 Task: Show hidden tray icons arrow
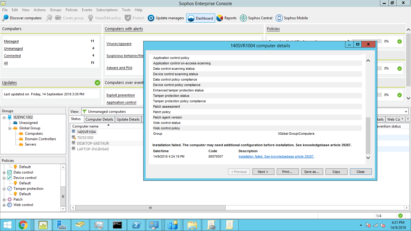361,225
